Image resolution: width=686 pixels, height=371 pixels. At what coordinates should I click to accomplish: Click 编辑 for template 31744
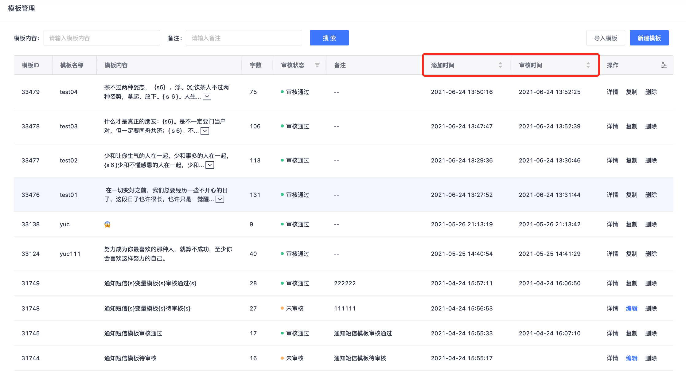click(x=632, y=358)
